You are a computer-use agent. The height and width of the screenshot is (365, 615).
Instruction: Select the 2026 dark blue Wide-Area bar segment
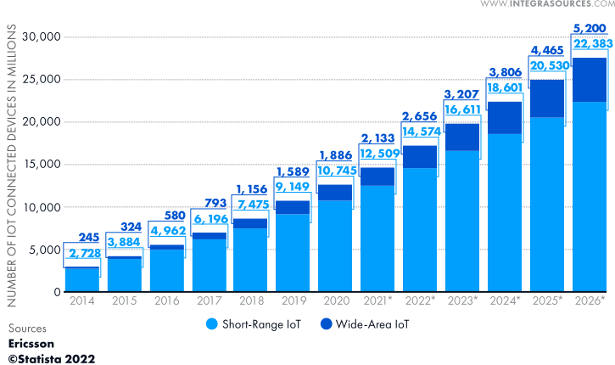pos(590,79)
